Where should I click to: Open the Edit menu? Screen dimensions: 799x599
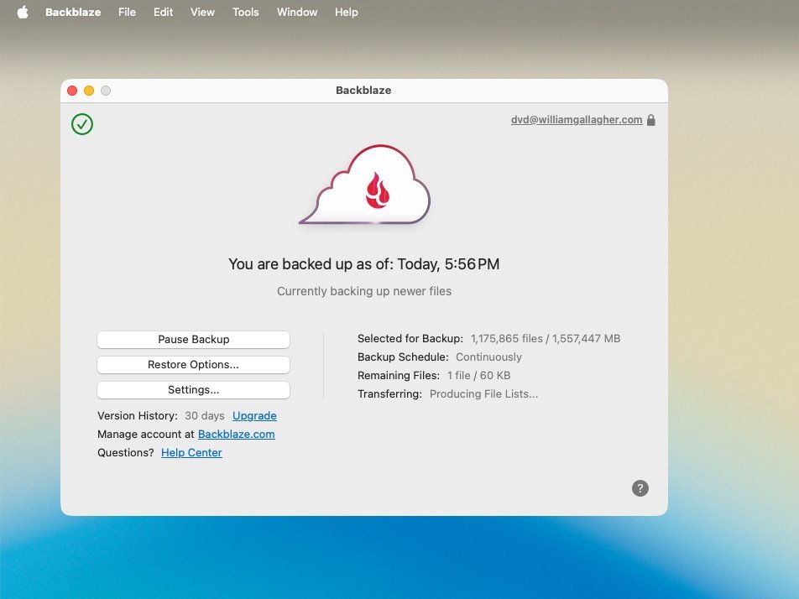pyautogui.click(x=163, y=13)
